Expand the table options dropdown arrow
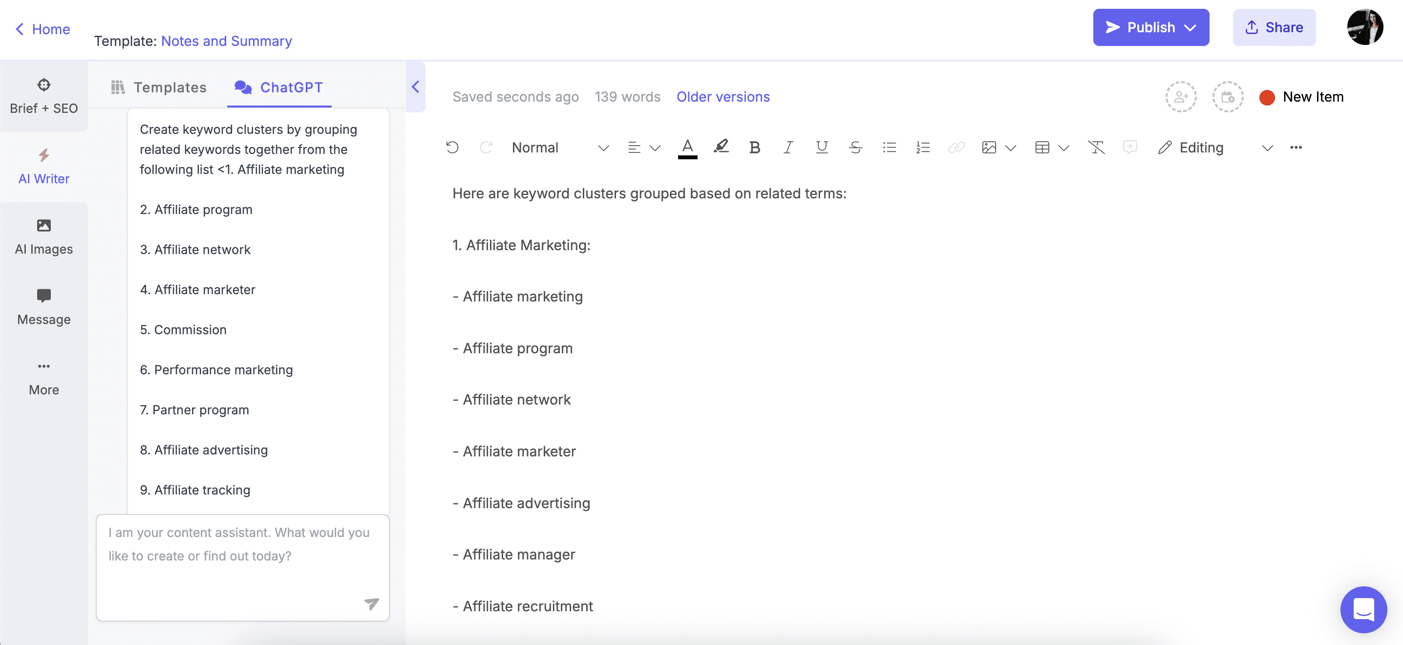 [x=1063, y=148]
